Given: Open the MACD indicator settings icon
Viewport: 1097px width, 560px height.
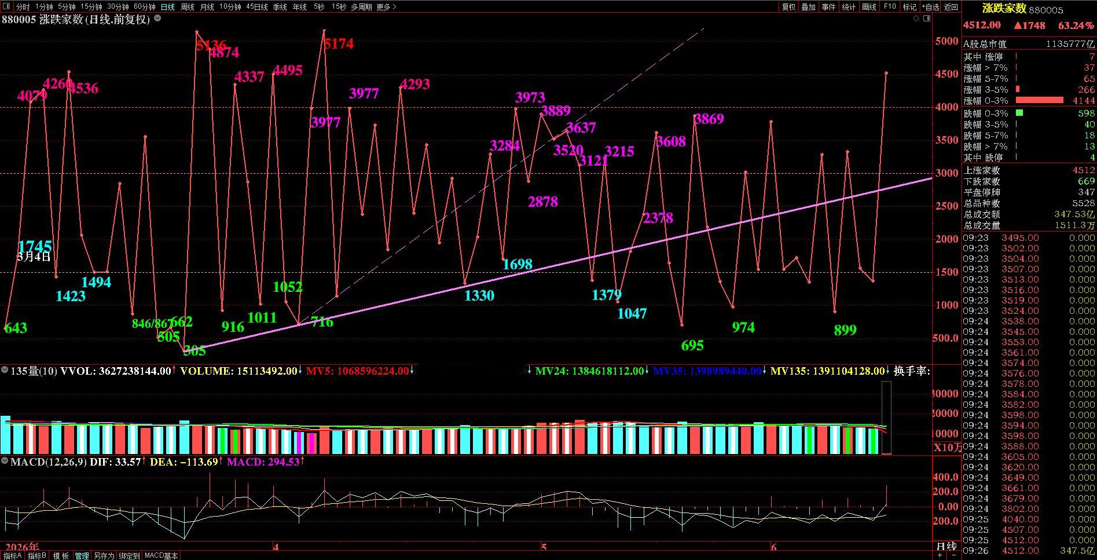Looking at the screenshot, I should click(x=5, y=462).
